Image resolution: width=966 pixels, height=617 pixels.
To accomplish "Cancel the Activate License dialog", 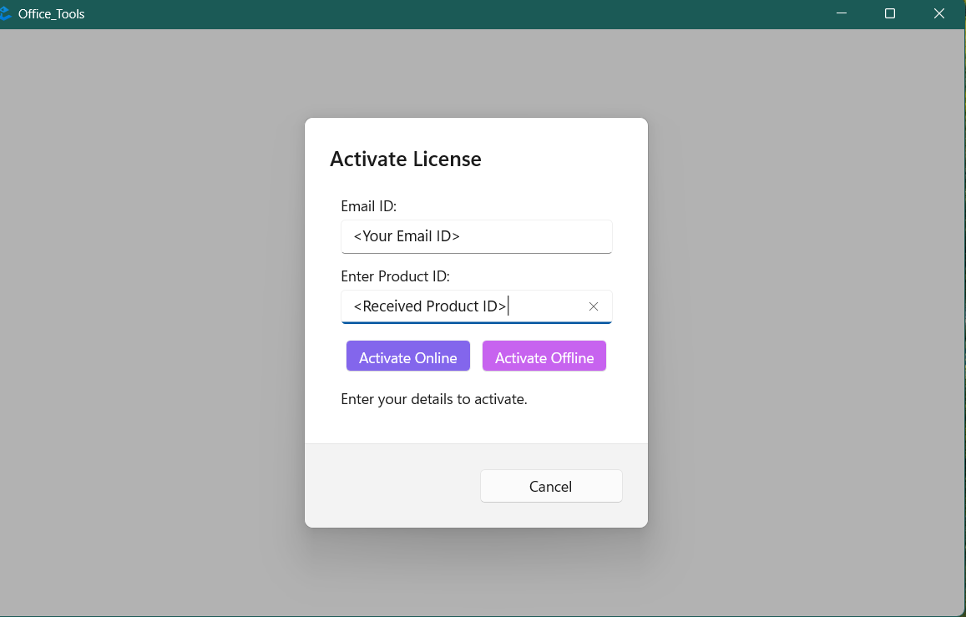I will pyautogui.click(x=551, y=486).
